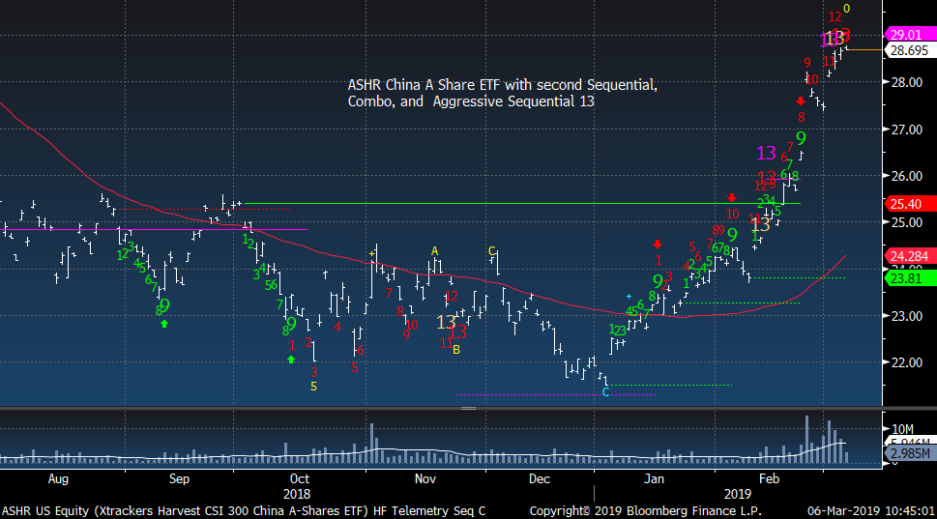937x519 pixels.
Task: Click the red down arrow above red 8
Action: coord(801,101)
